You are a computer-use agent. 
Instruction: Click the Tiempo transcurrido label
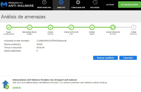13,48
